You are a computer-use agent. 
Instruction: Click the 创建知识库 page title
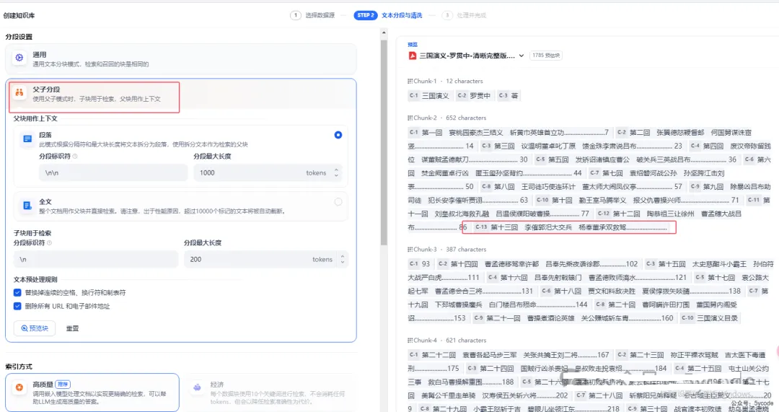[19, 15]
